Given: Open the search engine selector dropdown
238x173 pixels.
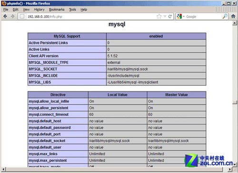Looking at the screenshot, I should (184, 16).
